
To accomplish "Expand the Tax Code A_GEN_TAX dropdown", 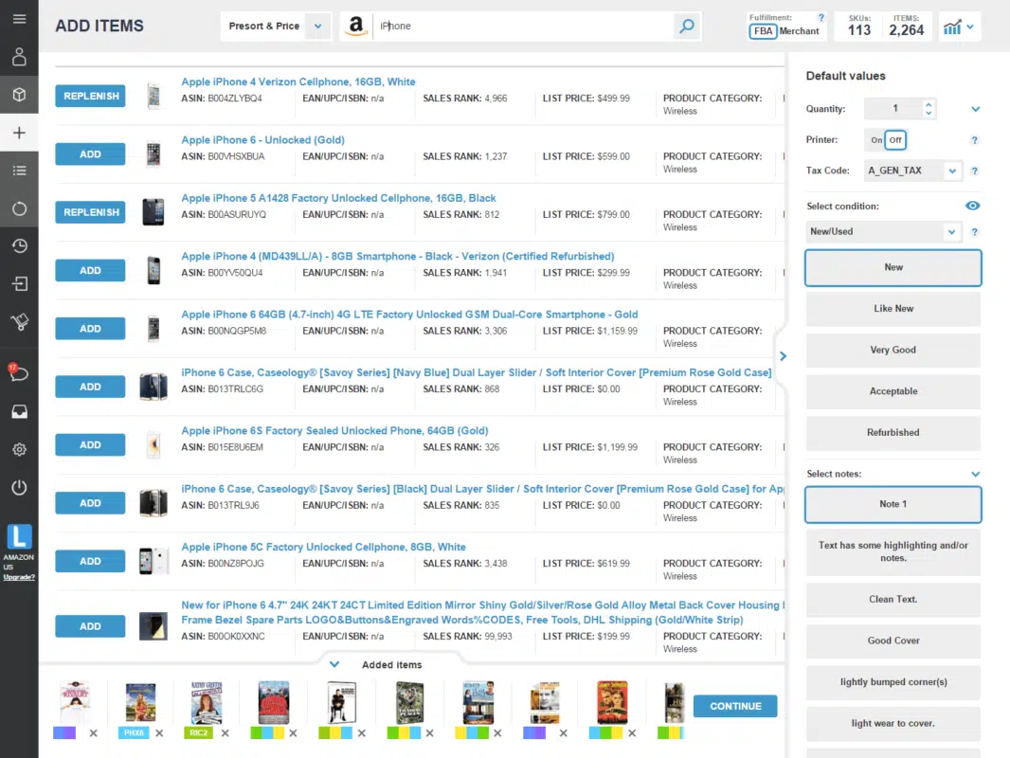I will pyautogui.click(x=951, y=171).
